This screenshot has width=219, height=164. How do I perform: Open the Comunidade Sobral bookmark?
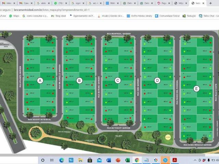point(167,16)
